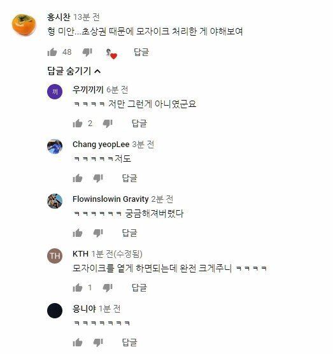
Task: Dislike 홍시찬's top comment
Action: coord(87,52)
